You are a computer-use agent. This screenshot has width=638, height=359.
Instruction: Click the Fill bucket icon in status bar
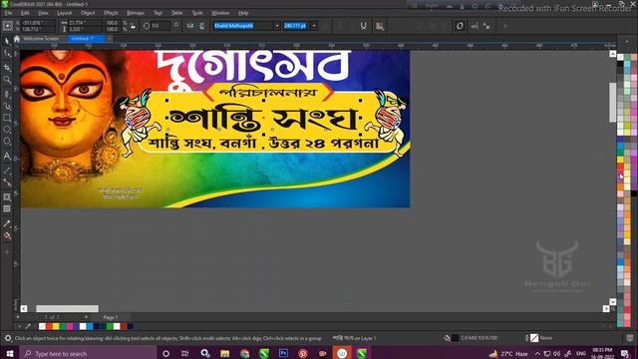pos(448,338)
